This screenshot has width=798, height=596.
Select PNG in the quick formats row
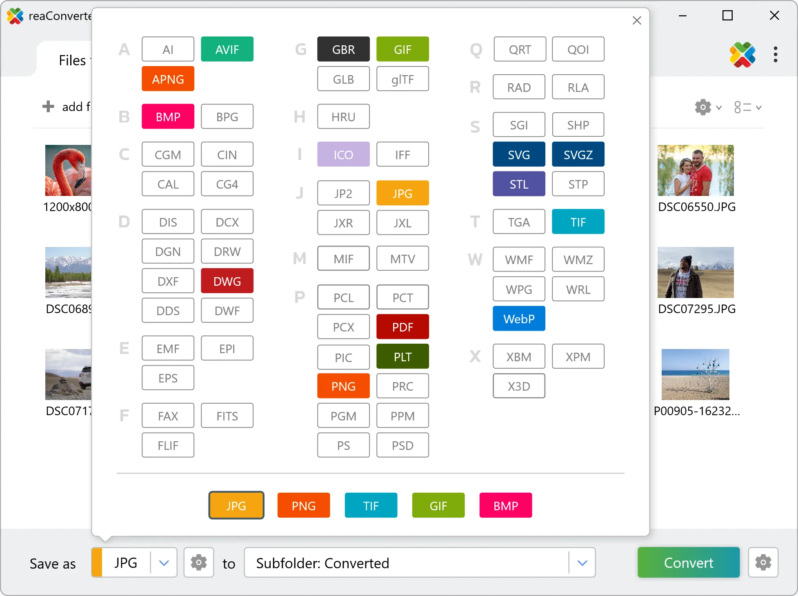click(x=304, y=505)
